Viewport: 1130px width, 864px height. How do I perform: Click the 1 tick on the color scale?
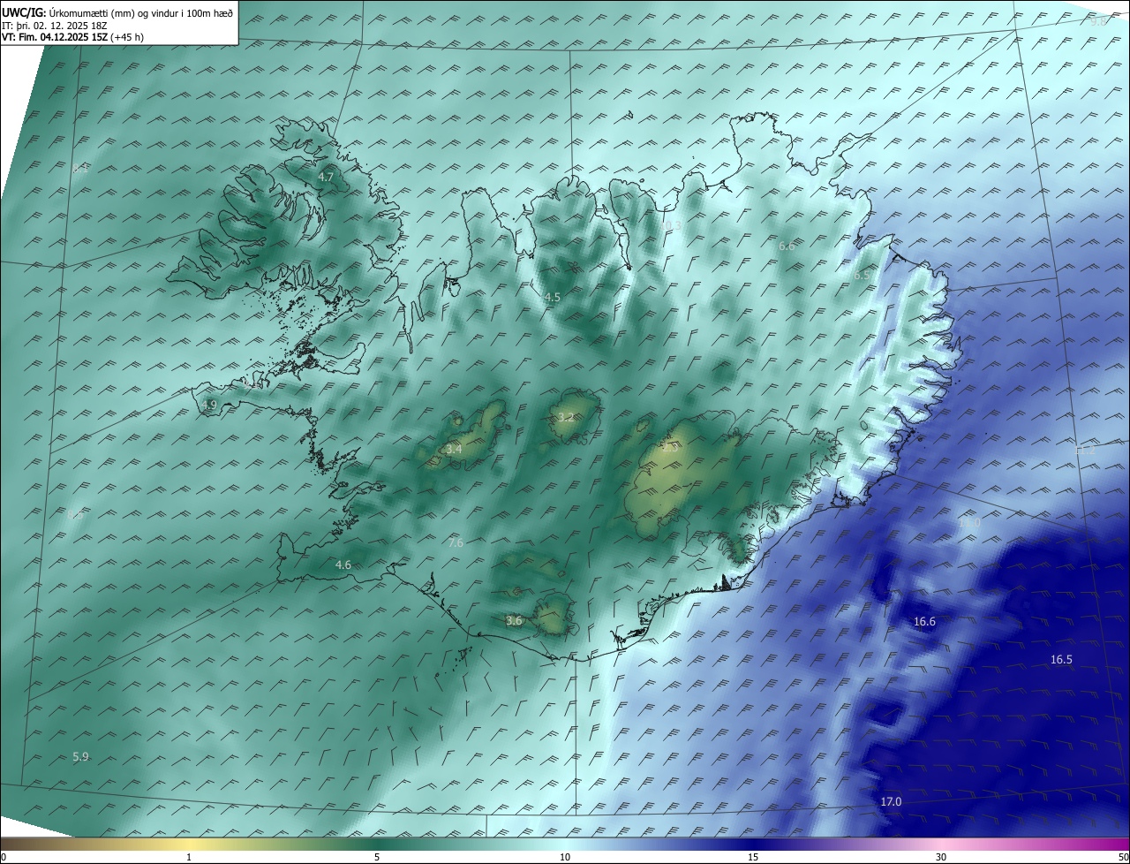click(189, 857)
